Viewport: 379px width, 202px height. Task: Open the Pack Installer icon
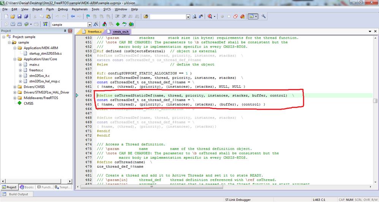click(131, 24)
